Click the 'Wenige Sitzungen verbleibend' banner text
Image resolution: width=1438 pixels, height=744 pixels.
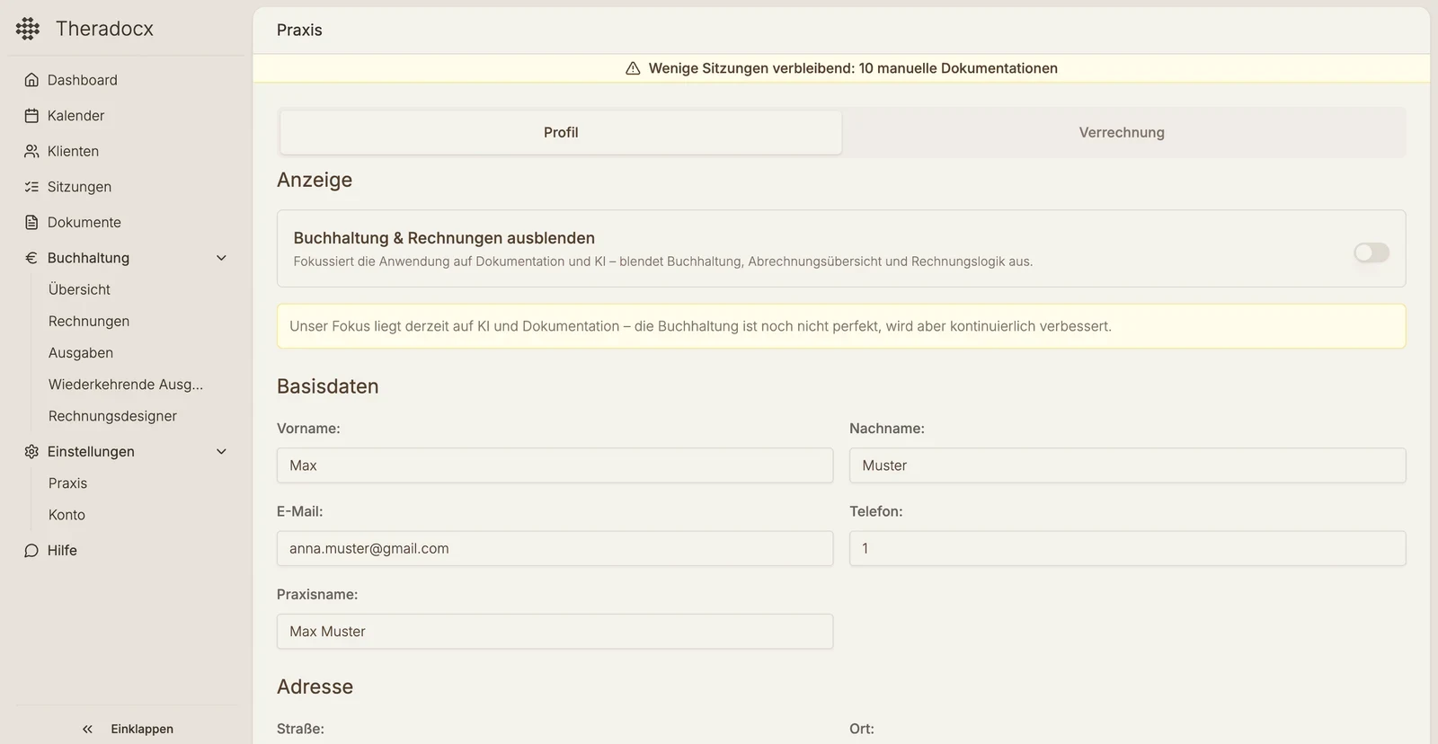tap(853, 68)
